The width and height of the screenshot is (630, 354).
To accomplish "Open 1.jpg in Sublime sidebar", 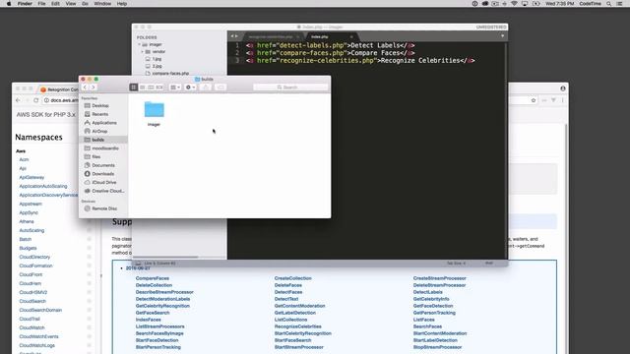I will [x=157, y=59].
